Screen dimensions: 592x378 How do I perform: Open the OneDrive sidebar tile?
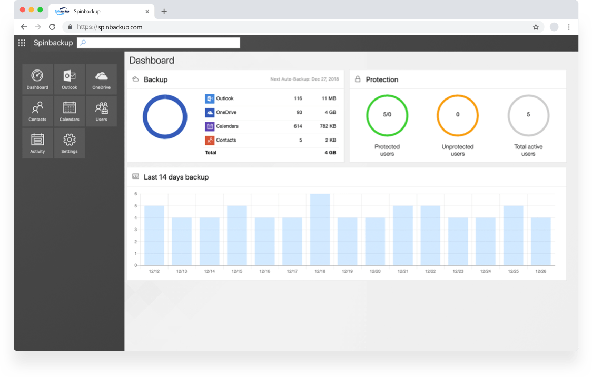click(x=102, y=79)
